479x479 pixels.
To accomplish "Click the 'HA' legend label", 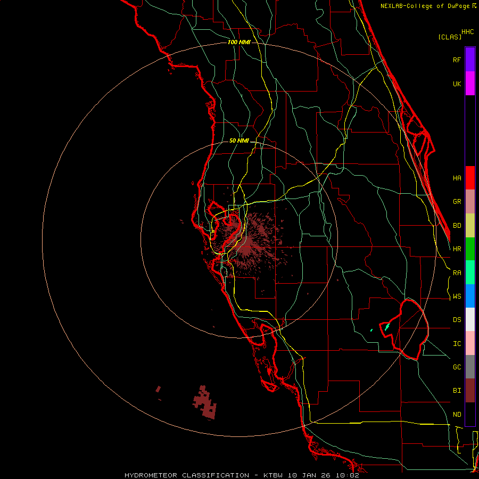I will [x=457, y=178].
